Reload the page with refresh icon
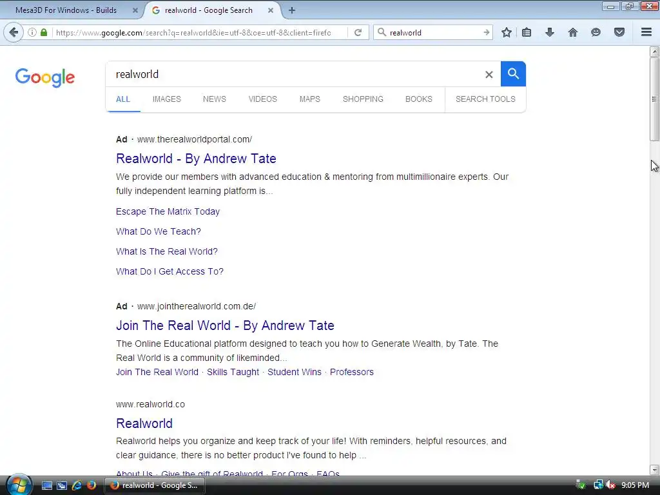 point(358,32)
